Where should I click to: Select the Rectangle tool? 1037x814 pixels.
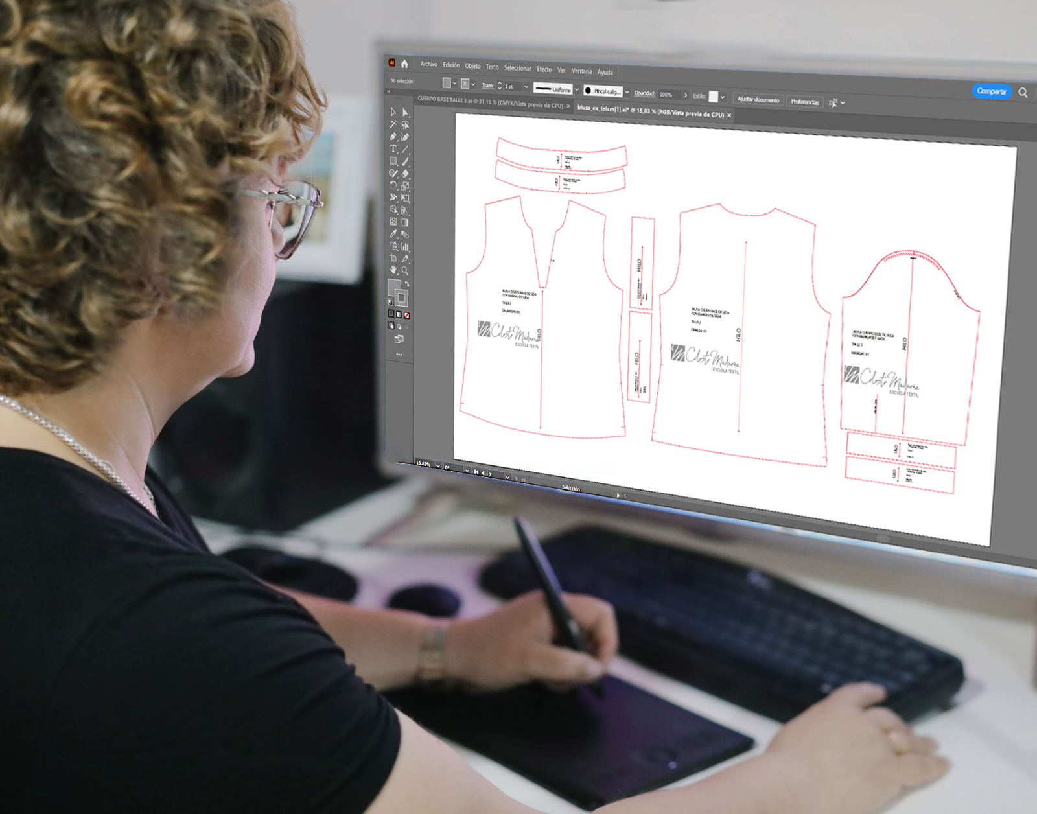(x=393, y=161)
